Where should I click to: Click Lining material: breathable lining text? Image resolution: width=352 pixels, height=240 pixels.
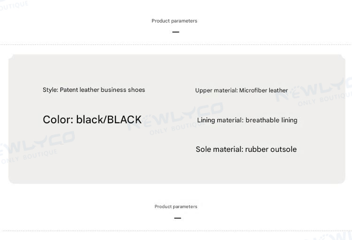247,120
